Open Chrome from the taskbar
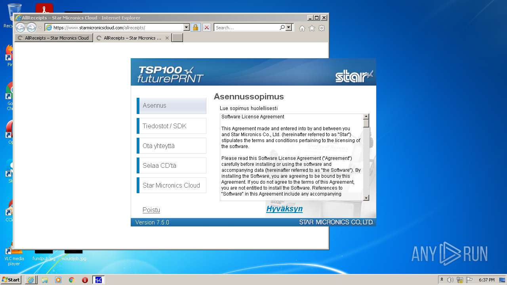 pos(71,280)
